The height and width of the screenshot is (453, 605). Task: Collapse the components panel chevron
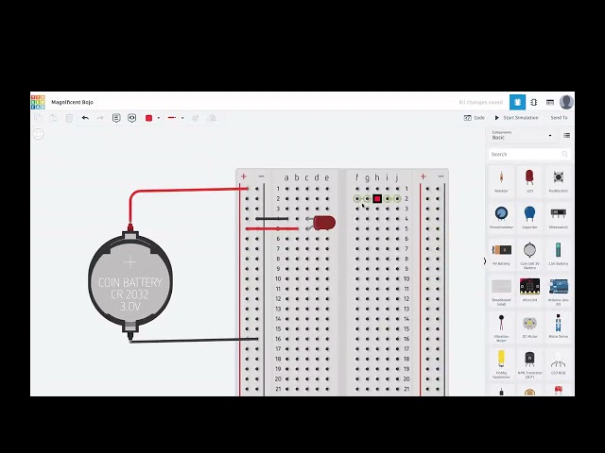485,261
